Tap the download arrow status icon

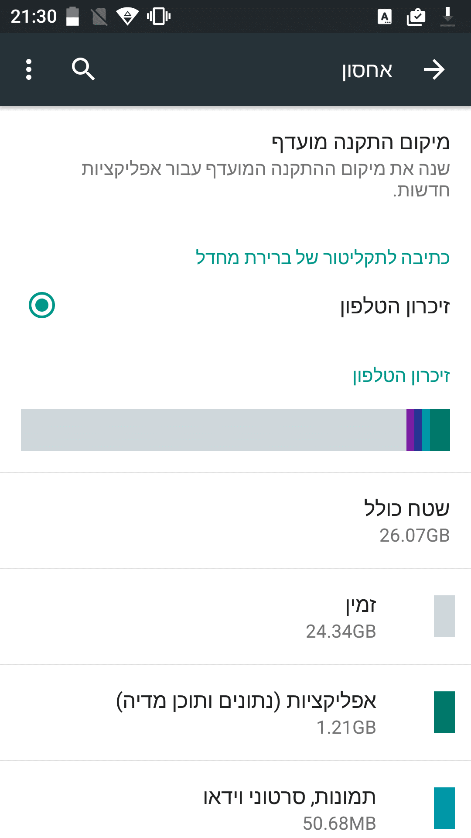(447, 17)
